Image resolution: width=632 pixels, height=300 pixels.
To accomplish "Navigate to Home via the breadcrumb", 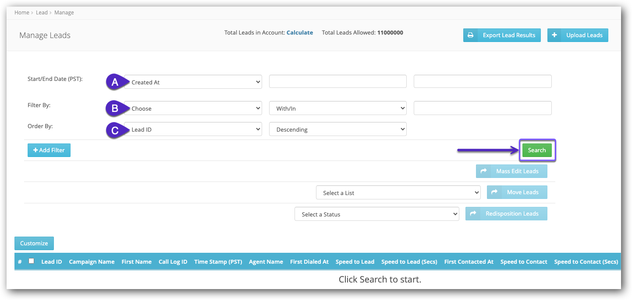I will pos(21,12).
